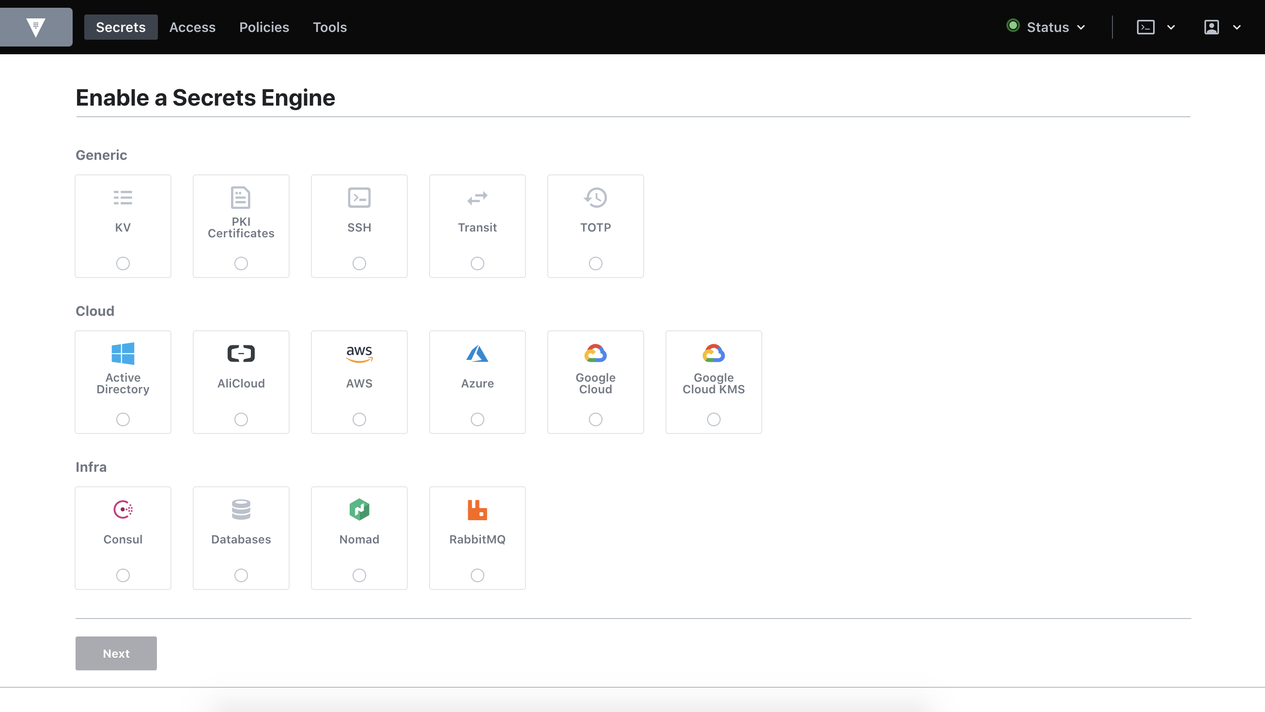1265x712 pixels.
Task: Click the Next button
Action: 116,653
